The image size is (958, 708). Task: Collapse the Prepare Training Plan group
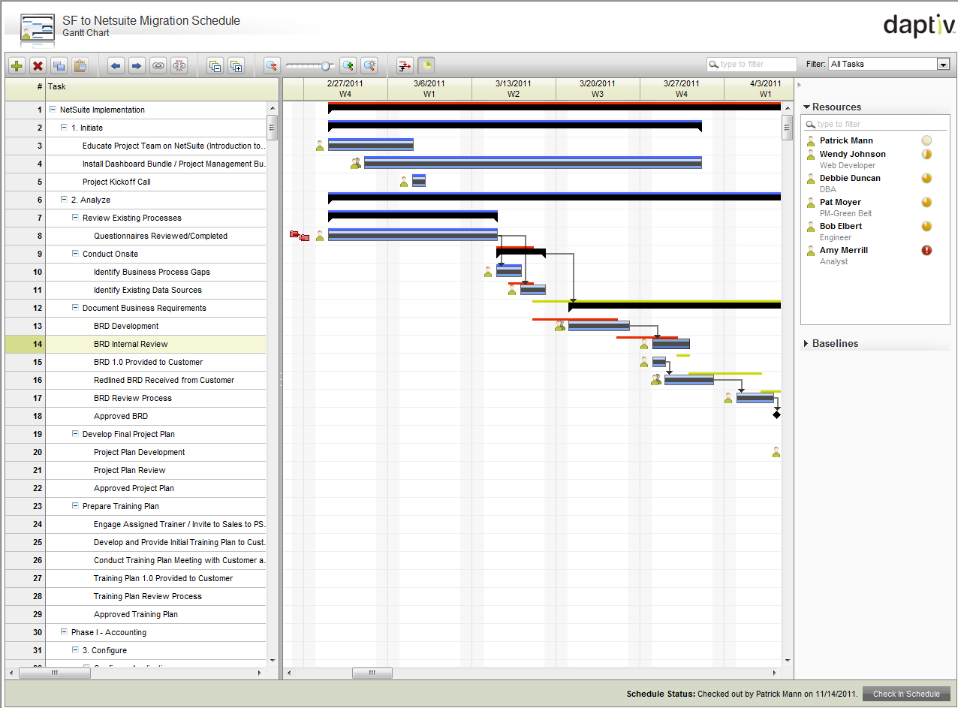tap(75, 506)
